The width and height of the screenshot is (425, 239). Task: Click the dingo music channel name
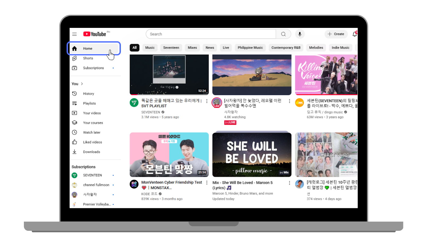(x=325, y=112)
